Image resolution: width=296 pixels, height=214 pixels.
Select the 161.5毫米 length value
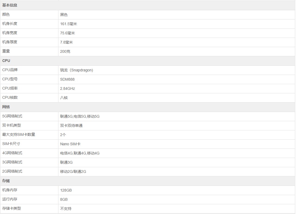coord(69,24)
